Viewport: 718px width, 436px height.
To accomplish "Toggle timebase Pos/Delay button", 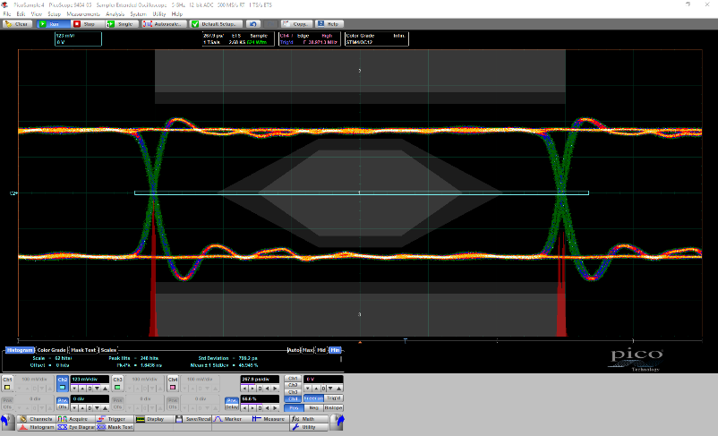I will click(232, 404).
